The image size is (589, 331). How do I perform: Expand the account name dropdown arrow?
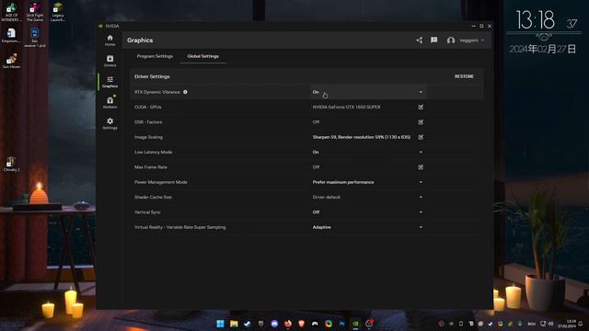coord(482,40)
